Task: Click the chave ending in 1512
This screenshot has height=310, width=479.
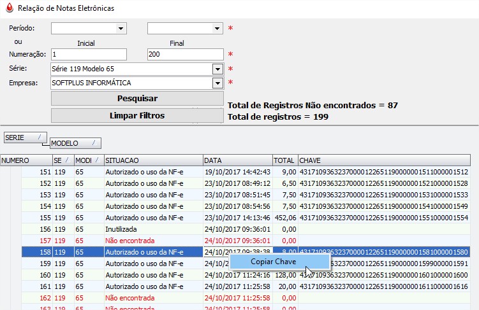Action: 384,172
